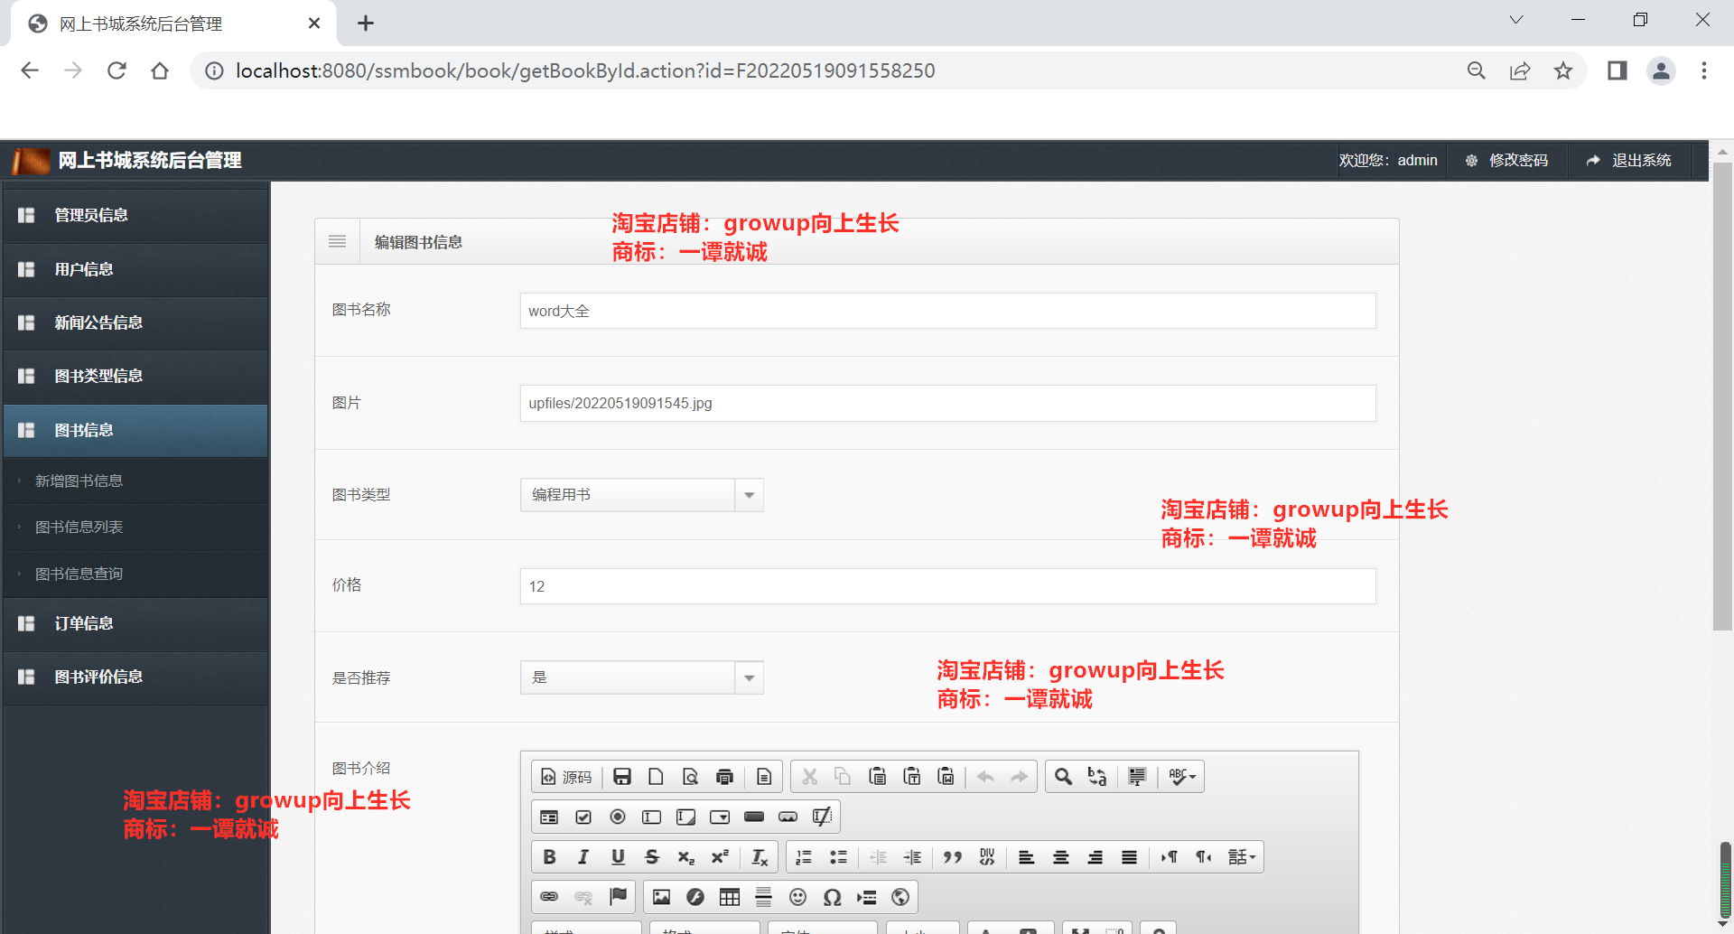Click the IFrame globe icon

click(900, 897)
